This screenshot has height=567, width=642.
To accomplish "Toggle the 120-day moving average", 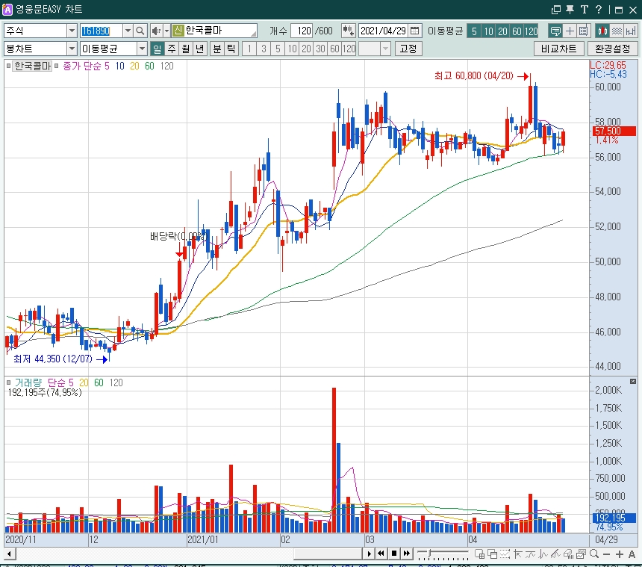I will 531,31.
